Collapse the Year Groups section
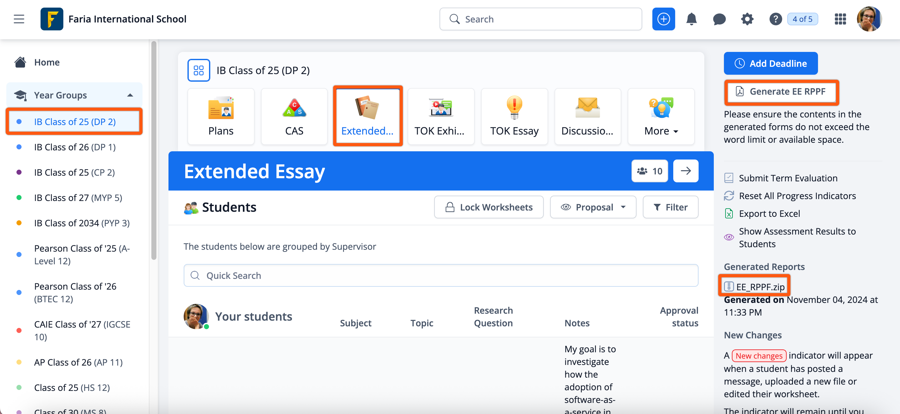Screen dimensions: 900x414 pyautogui.click(x=130, y=95)
